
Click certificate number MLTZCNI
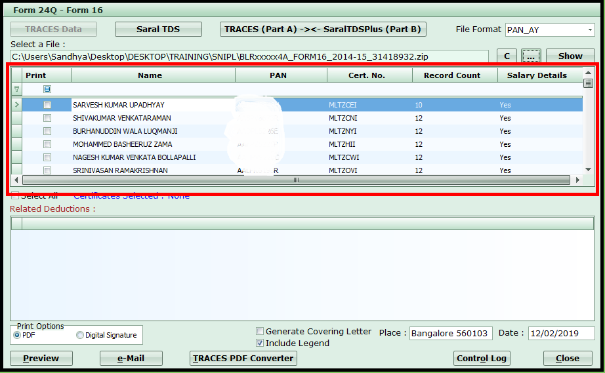point(343,118)
